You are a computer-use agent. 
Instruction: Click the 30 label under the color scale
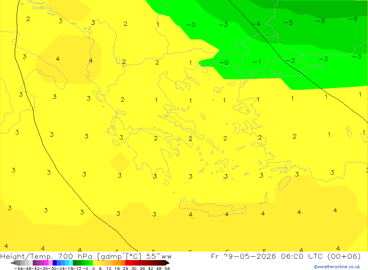pos(134,269)
